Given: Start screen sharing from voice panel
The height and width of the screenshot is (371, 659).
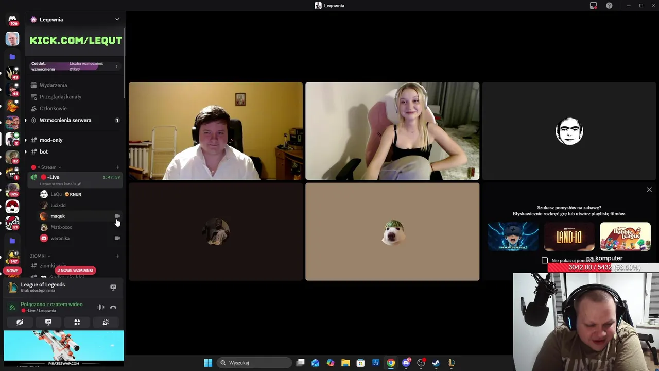Looking at the screenshot, I should [48, 322].
